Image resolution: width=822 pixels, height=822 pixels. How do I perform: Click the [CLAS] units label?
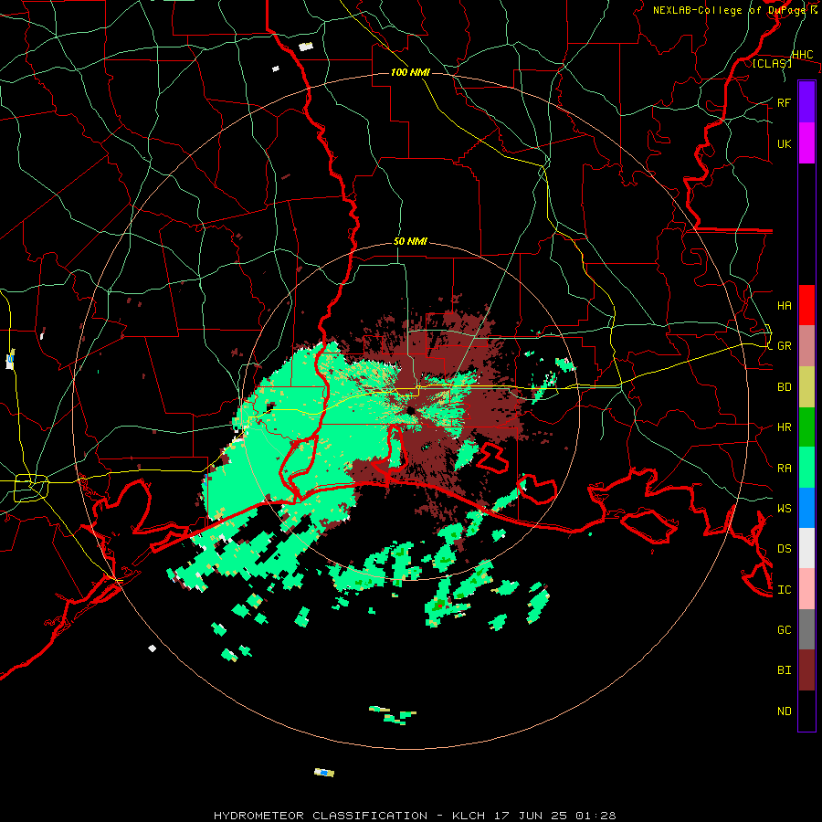pyautogui.click(x=772, y=63)
